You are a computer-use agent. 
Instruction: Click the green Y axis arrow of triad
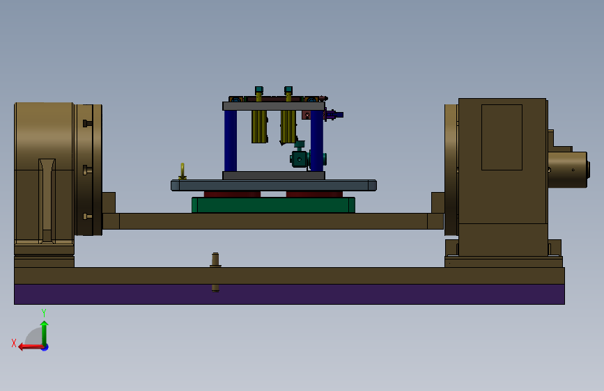coord(45,333)
